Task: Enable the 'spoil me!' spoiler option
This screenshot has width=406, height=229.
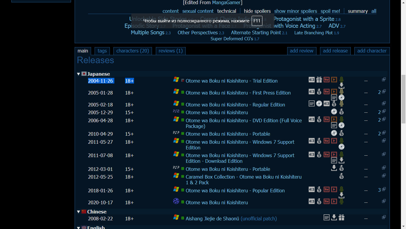Action: [330, 11]
